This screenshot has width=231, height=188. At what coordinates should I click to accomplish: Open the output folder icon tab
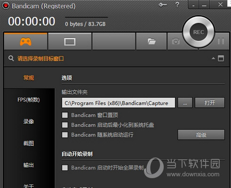[151, 41]
